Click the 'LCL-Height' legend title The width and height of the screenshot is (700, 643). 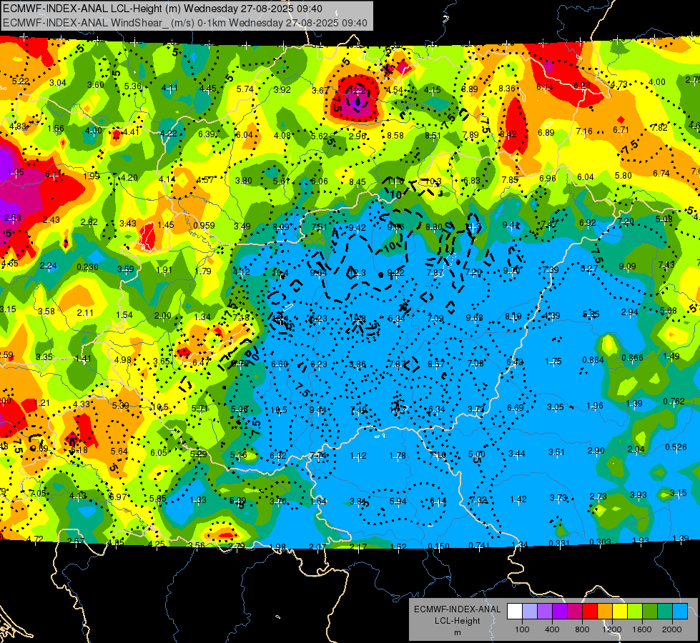[x=457, y=621]
